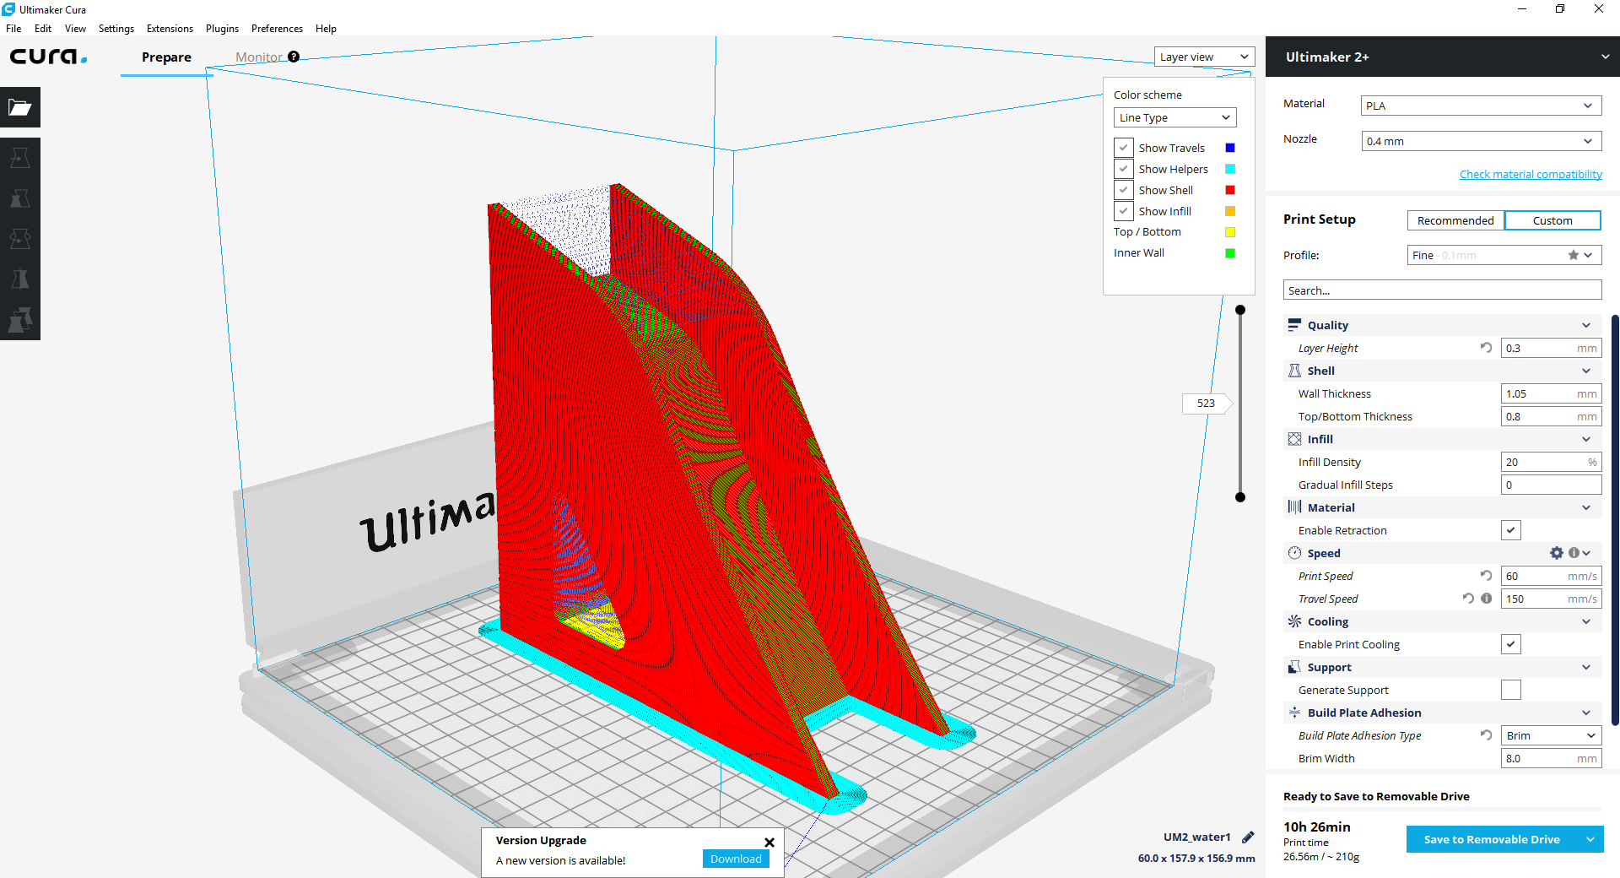Click the info icon in Speed header
Viewport: 1620px width, 878px height.
[x=1574, y=553]
